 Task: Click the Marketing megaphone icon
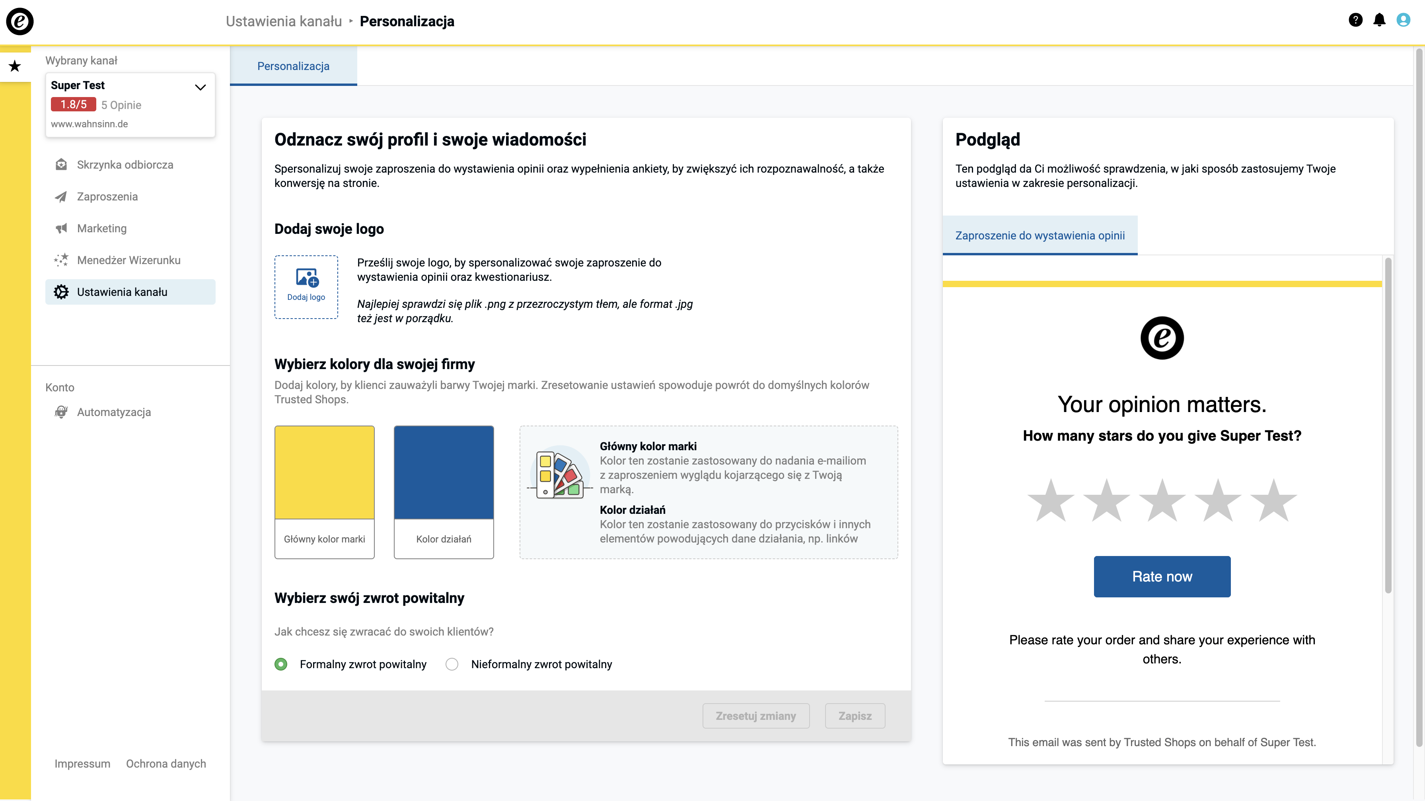(x=61, y=228)
